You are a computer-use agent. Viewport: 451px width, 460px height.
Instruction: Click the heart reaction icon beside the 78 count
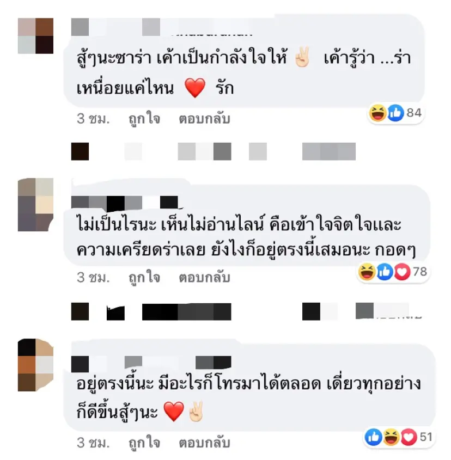click(402, 272)
